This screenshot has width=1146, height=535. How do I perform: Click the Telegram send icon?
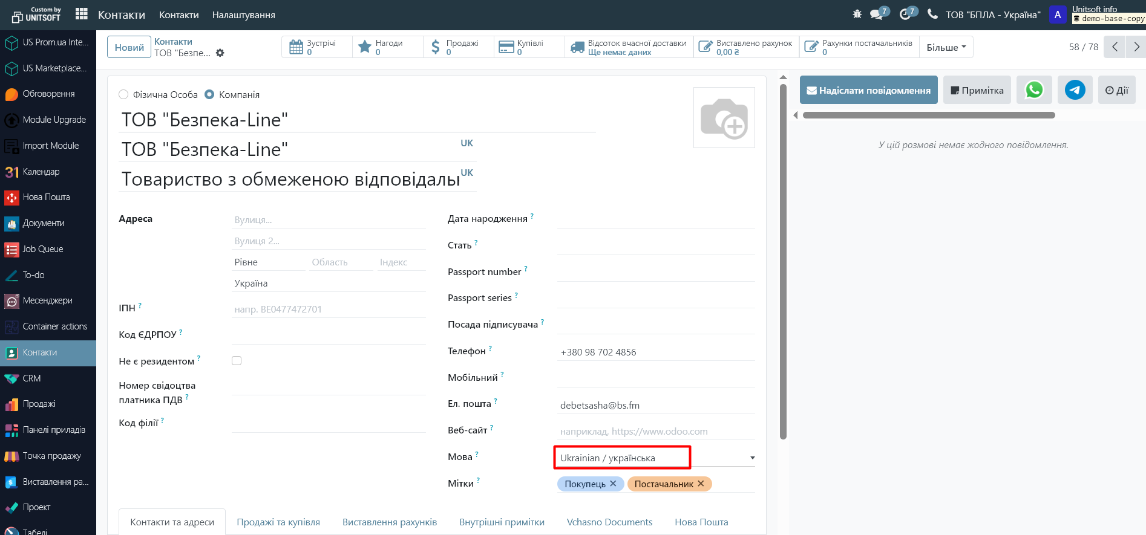1075,90
